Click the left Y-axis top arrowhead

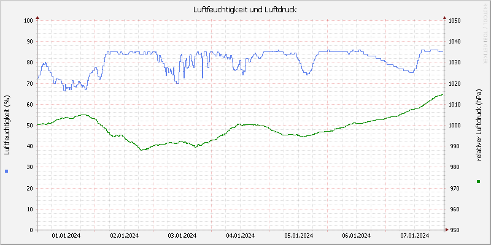click(37, 18)
